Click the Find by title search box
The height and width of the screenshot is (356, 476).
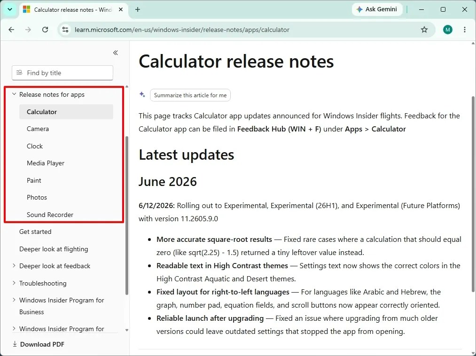(62, 73)
